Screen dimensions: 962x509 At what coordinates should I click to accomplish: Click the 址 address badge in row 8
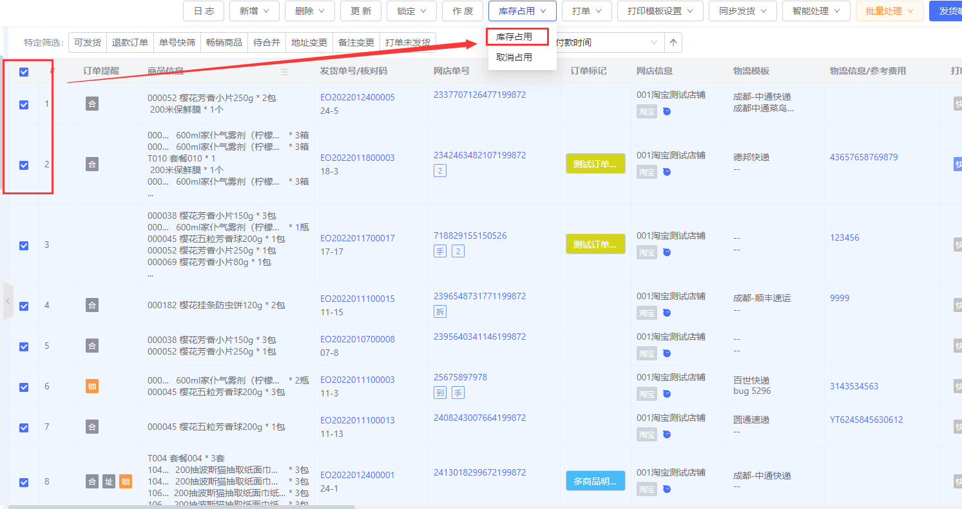coord(109,481)
